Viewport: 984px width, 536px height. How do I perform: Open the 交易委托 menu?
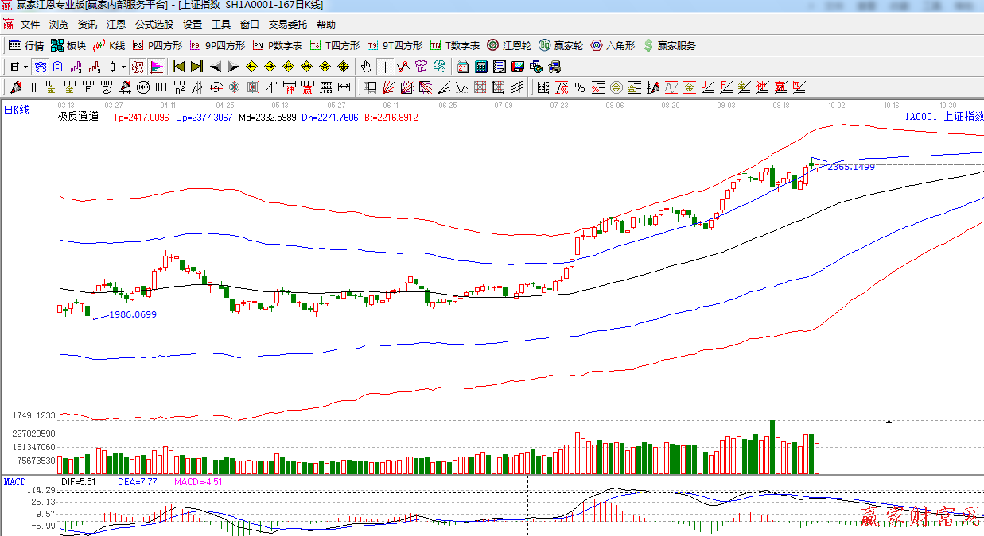[x=287, y=25]
